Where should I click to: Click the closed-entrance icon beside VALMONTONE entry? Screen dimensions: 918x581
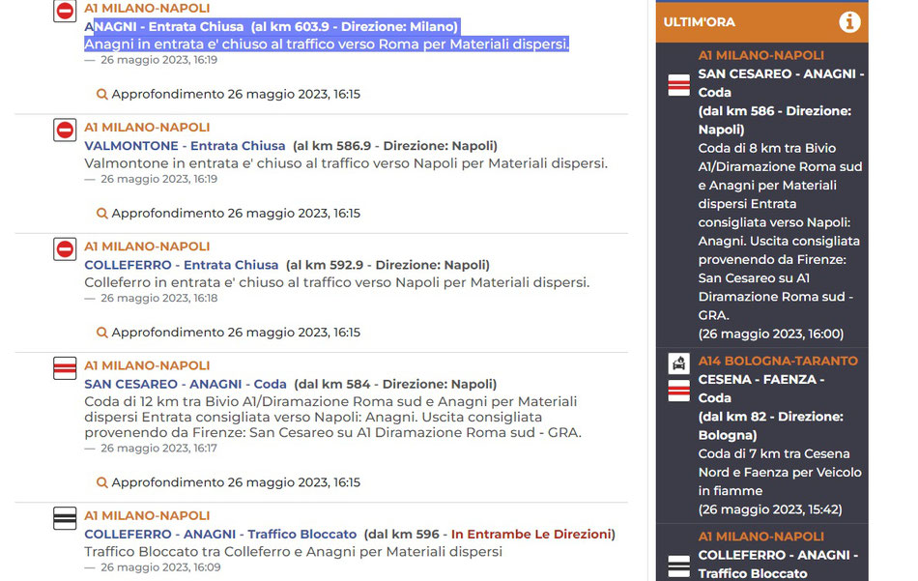[x=65, y=130]
